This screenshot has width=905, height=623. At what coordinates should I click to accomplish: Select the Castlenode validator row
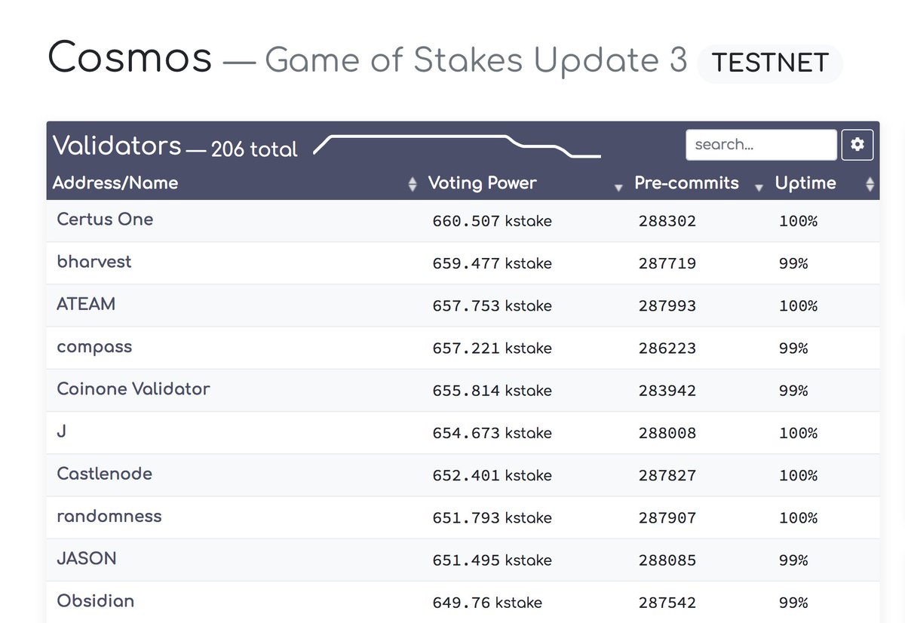pyautogui.click(x=463, y=475)
